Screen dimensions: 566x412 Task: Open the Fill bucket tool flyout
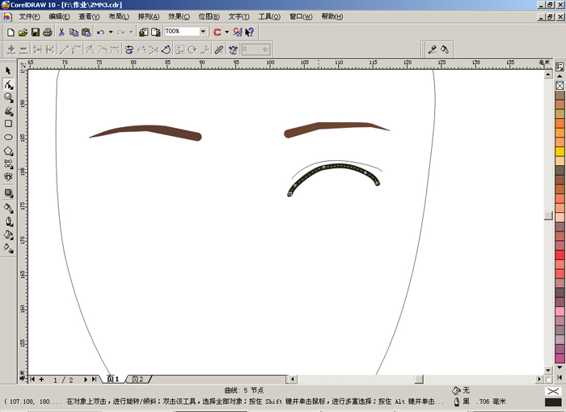coord(8,235)
